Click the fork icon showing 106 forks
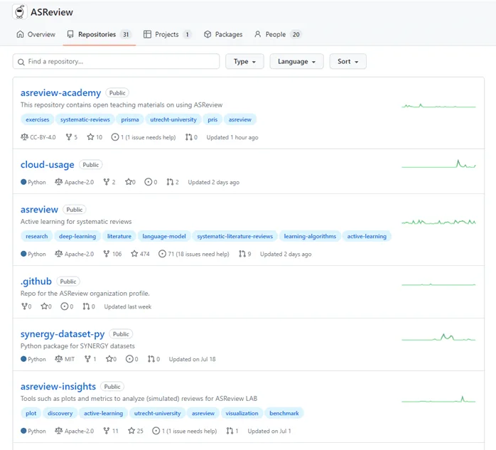 [x=107, y=254]
